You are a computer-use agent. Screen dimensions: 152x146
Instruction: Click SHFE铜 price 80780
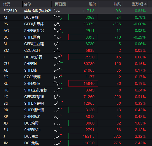click(89, 64)
